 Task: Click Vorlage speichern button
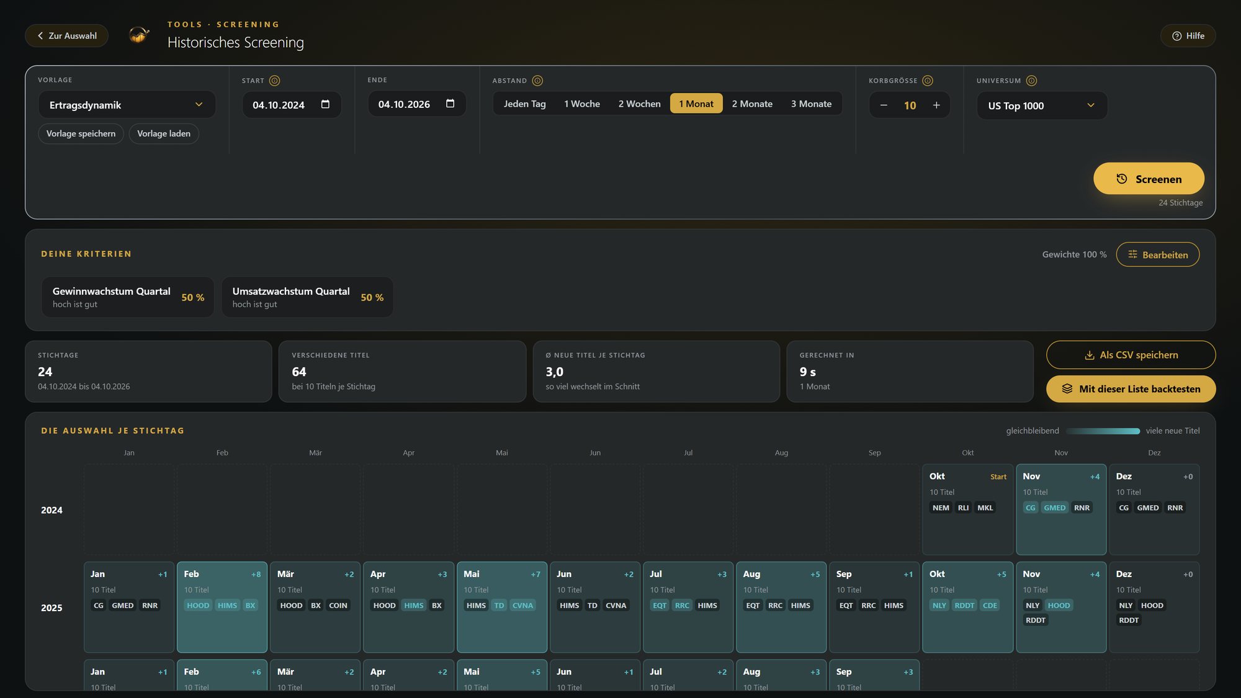click(81, 133)
